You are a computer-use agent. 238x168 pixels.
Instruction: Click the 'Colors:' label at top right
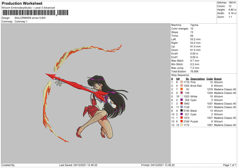point(221,6)
